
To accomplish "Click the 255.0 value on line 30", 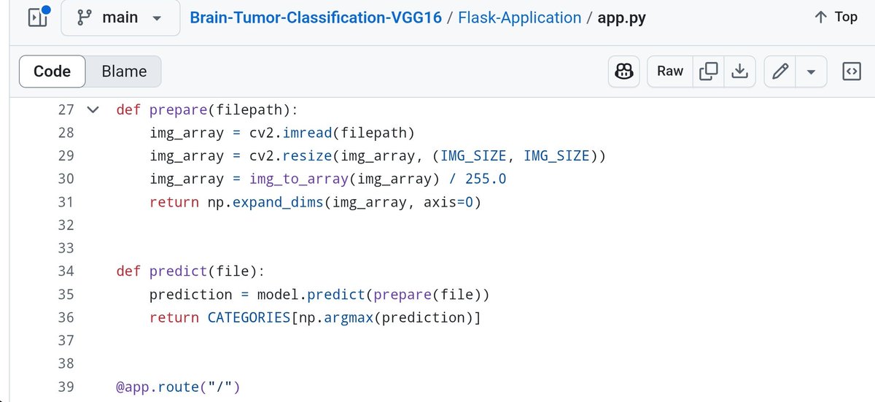I will pos(486,179).
